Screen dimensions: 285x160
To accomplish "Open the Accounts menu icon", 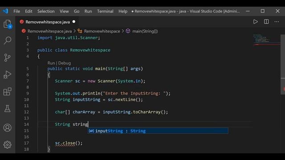I will 8,128.
